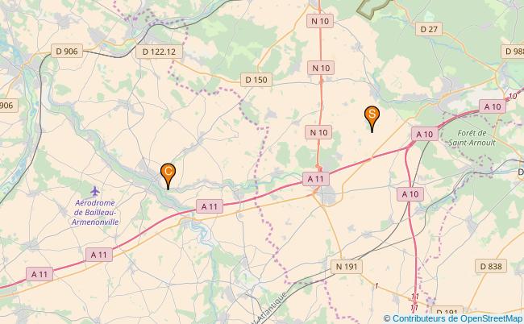The image size is (524, 324).
Task: Select the D 150 road shield
Action: (x=256, y=80)
